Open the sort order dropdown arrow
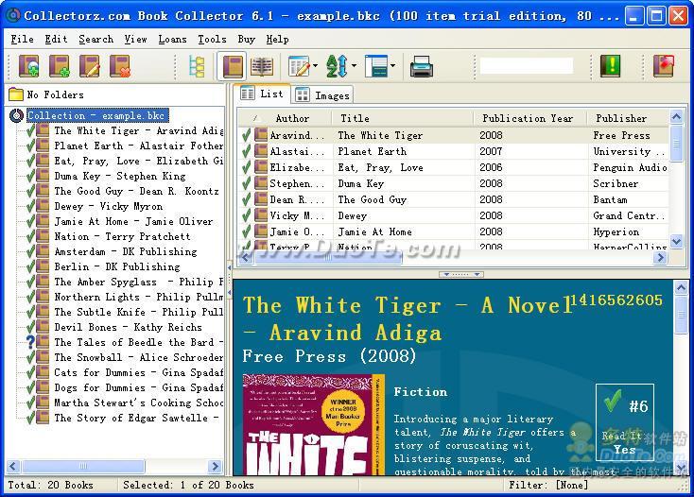Screen dimensions: 694x497 pos(353,66)
